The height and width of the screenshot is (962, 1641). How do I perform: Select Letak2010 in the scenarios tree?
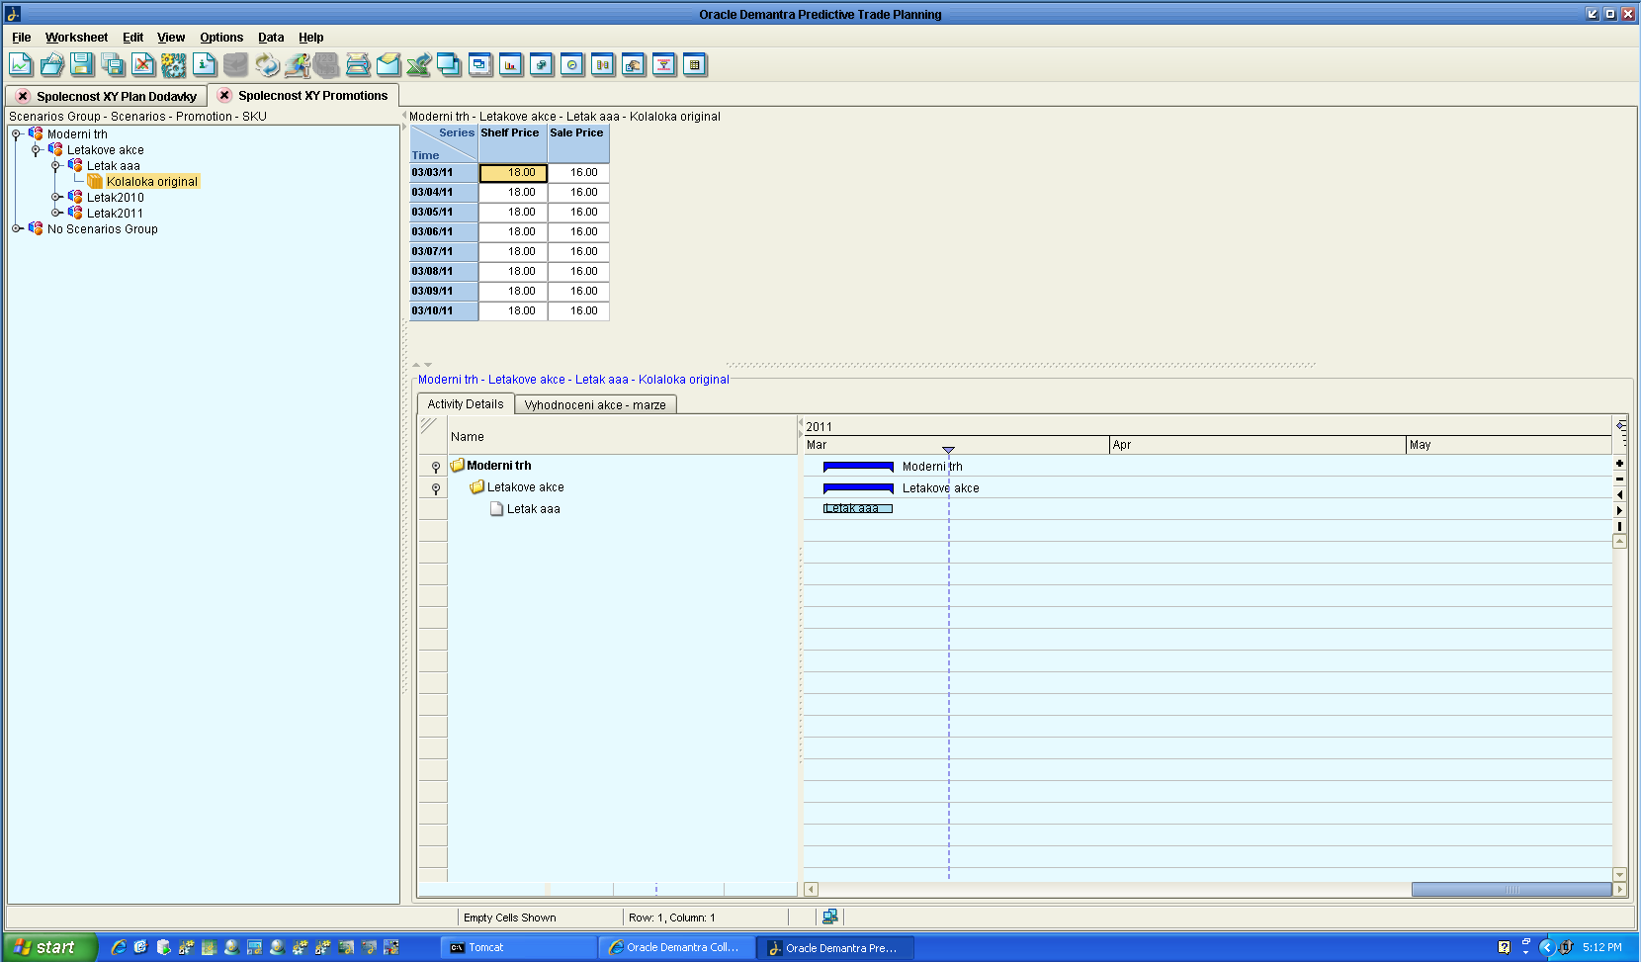pos(116,198)
